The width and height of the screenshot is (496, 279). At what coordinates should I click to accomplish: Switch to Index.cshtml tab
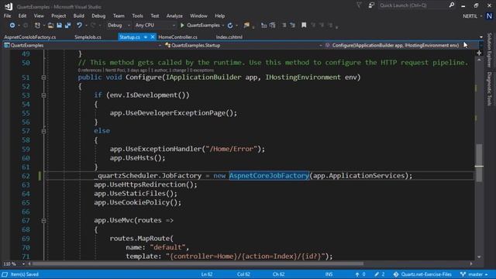point(229,37)
